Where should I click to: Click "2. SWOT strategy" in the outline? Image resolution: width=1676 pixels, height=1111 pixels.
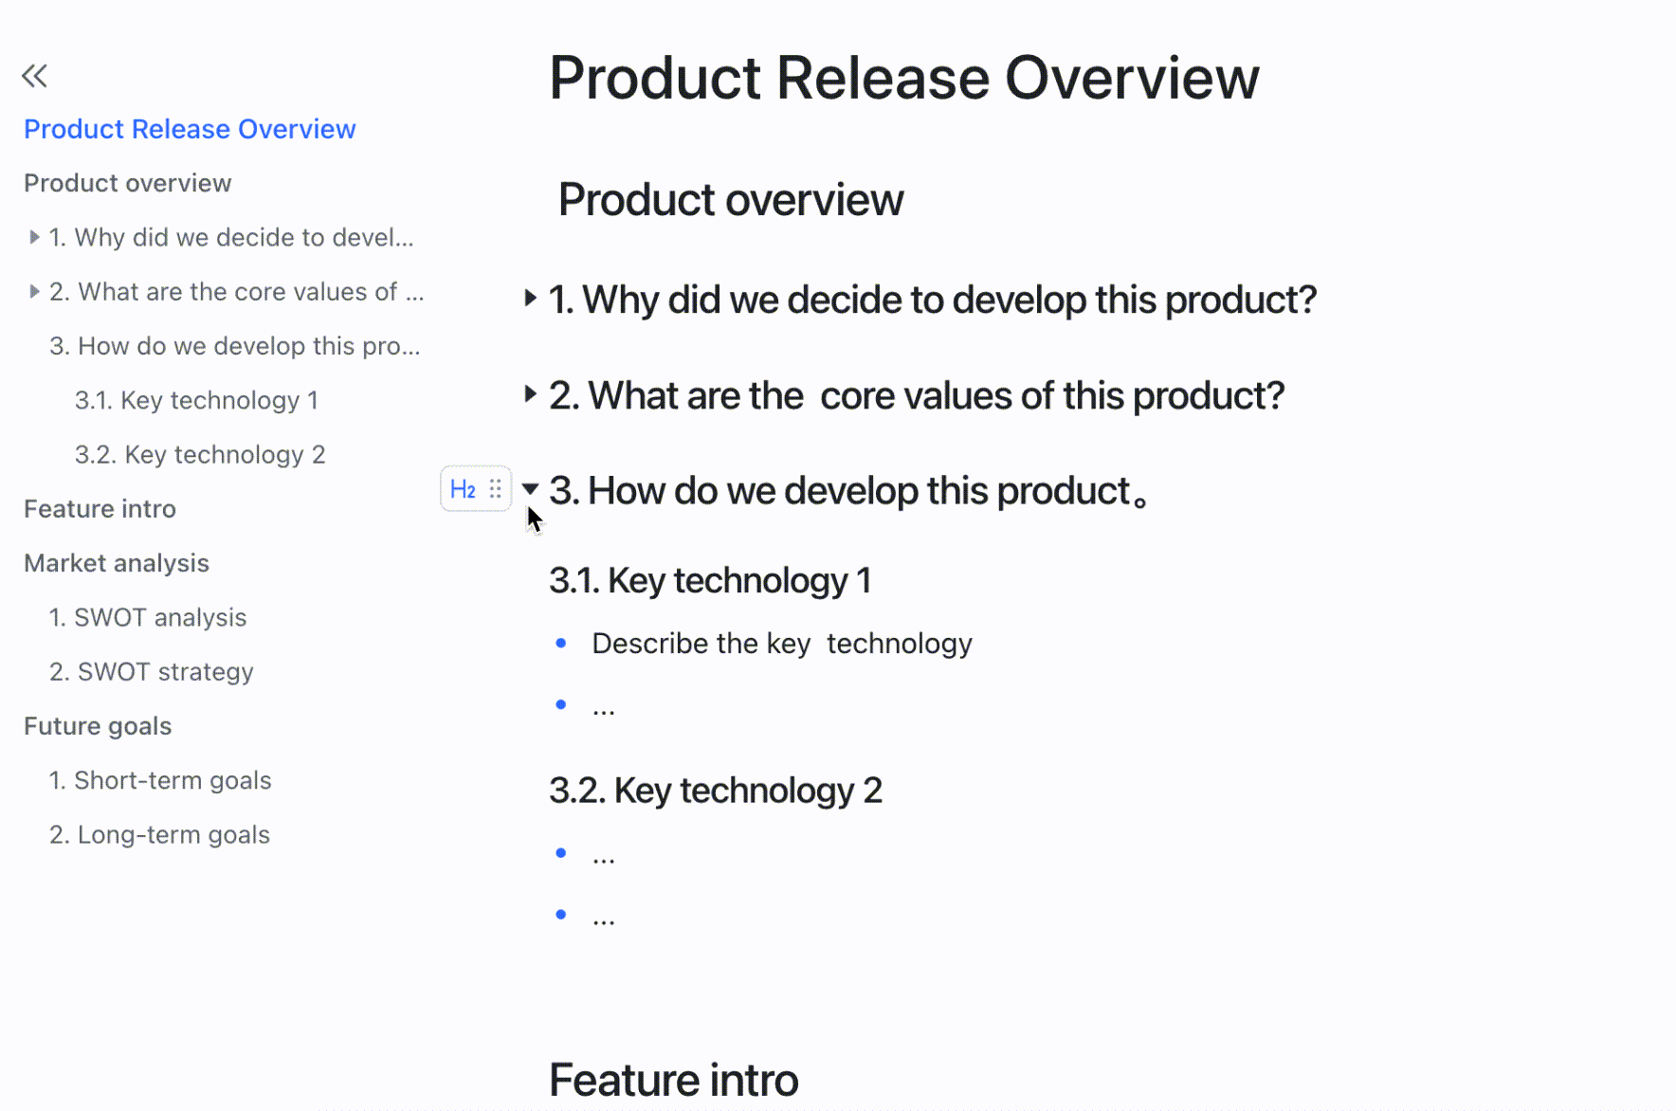151,671
